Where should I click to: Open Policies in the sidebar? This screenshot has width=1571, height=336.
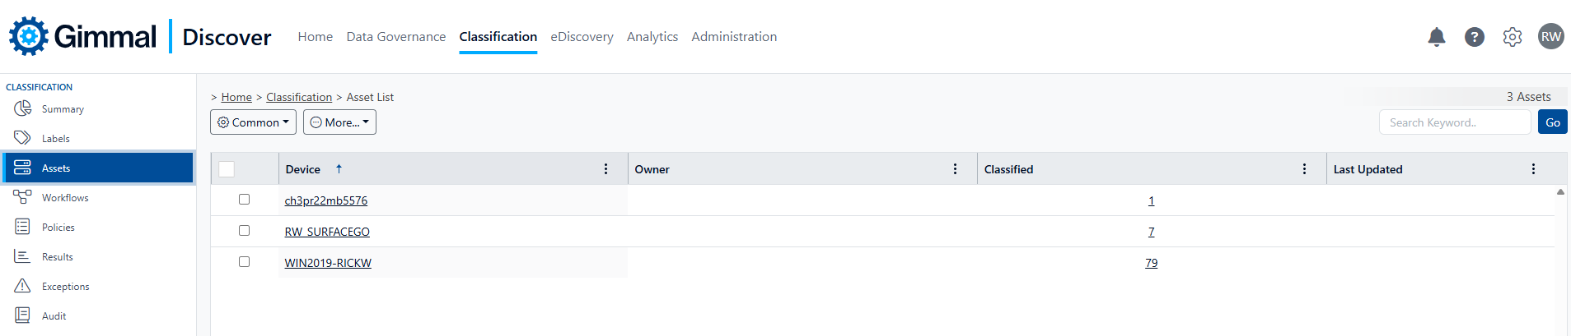[x=58, y=228]
